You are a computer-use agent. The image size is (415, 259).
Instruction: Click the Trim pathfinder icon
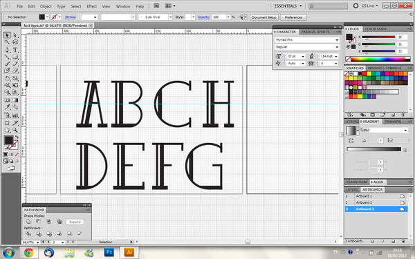(x=38, y=233)
